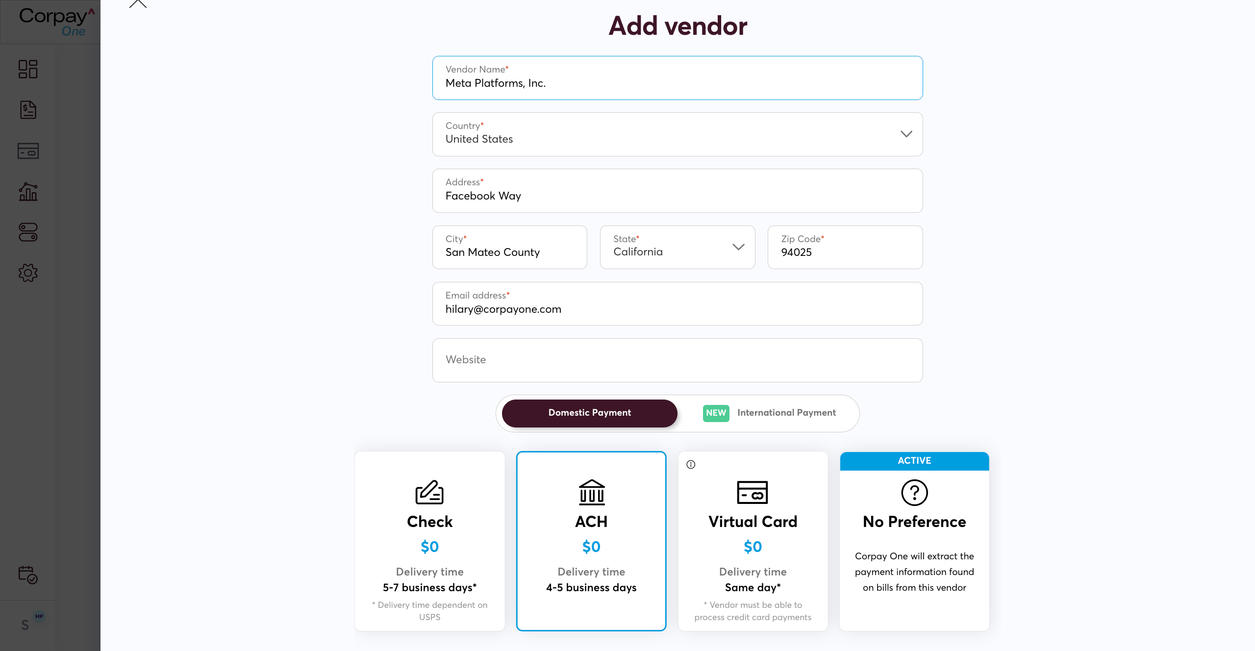
Task: Focus the empty Website input field
Action: coord(678,360)
